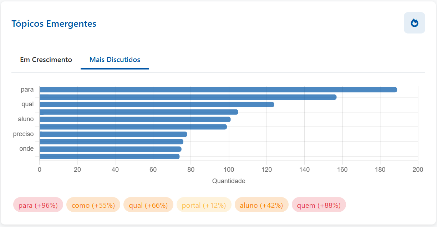Click the "aluno (+42%)" tag
This screenshot has width=437, height=227.
point(261,205)
